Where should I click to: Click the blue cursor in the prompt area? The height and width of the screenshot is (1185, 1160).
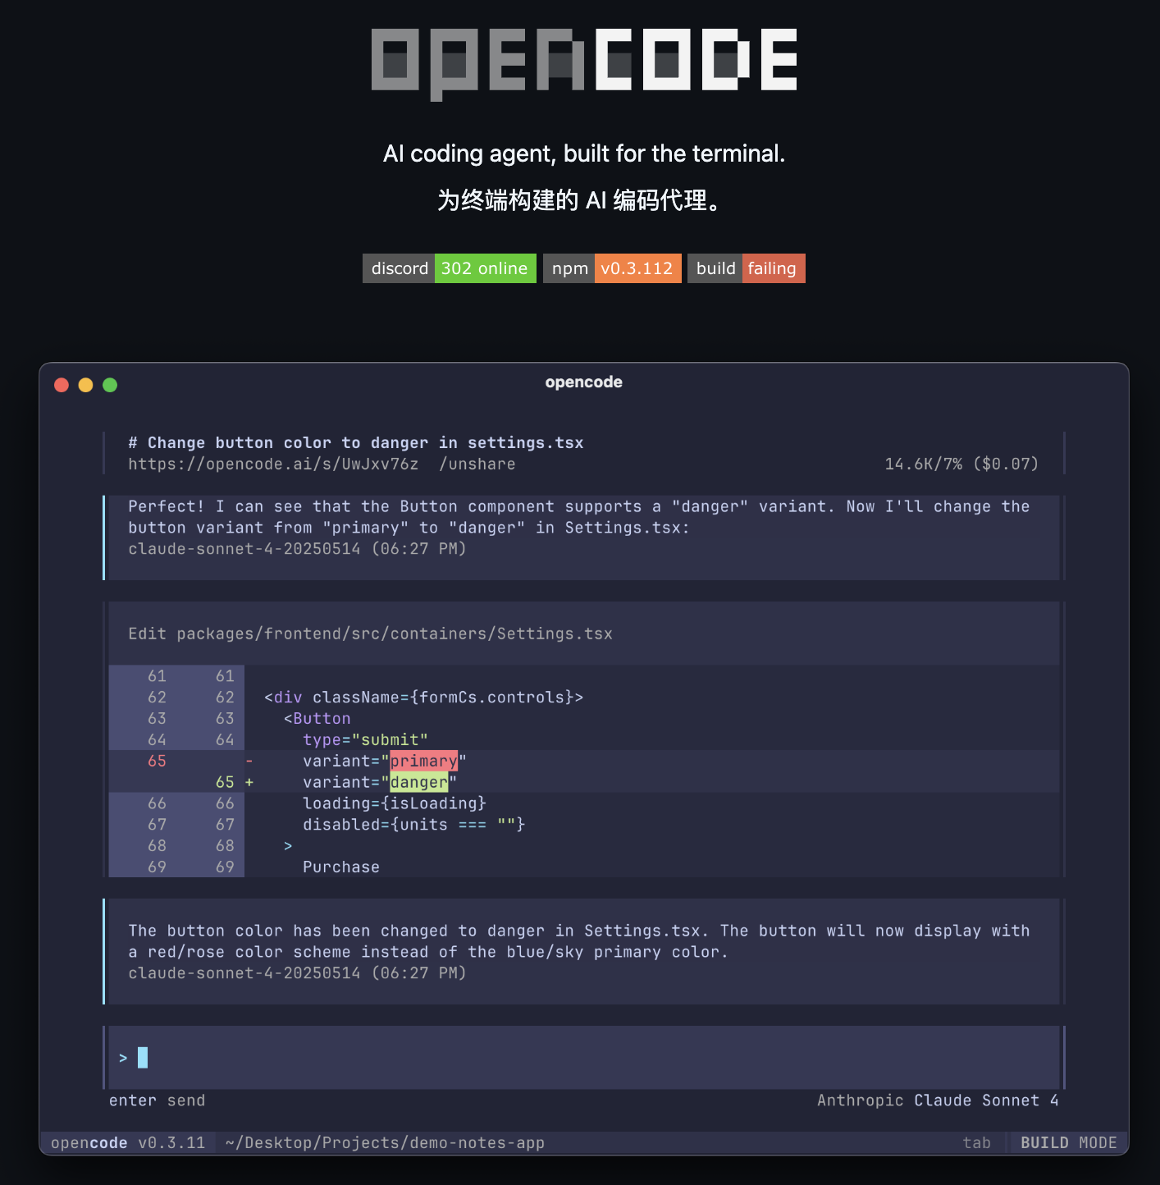(143, 1058)
